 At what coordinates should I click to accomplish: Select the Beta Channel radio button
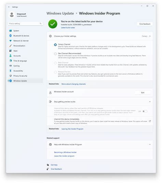(55, 63)
